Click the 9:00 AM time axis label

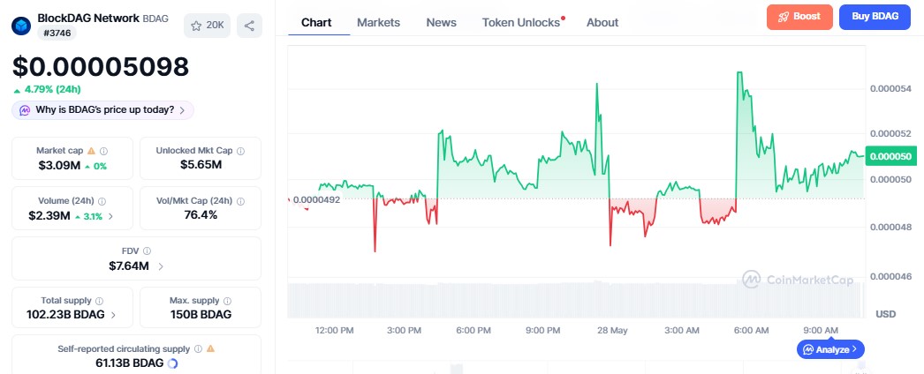click(821, 331)
